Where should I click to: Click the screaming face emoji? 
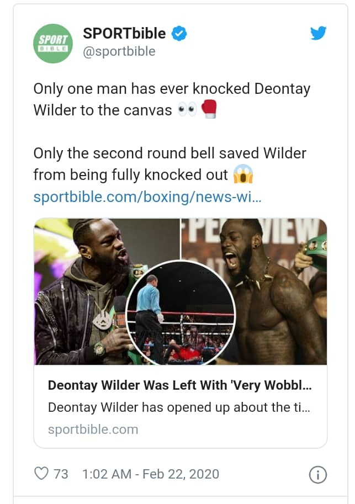pyautogui.click(x=243, y=174)
